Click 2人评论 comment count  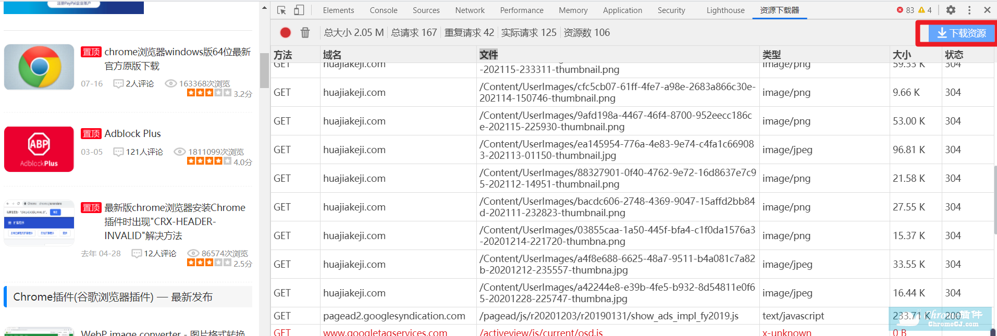(134, 83)
